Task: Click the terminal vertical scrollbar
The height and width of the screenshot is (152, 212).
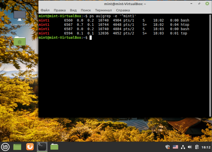Action: point(210,66)
